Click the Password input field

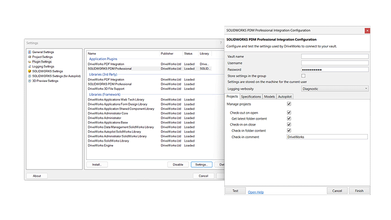(335, 69)
